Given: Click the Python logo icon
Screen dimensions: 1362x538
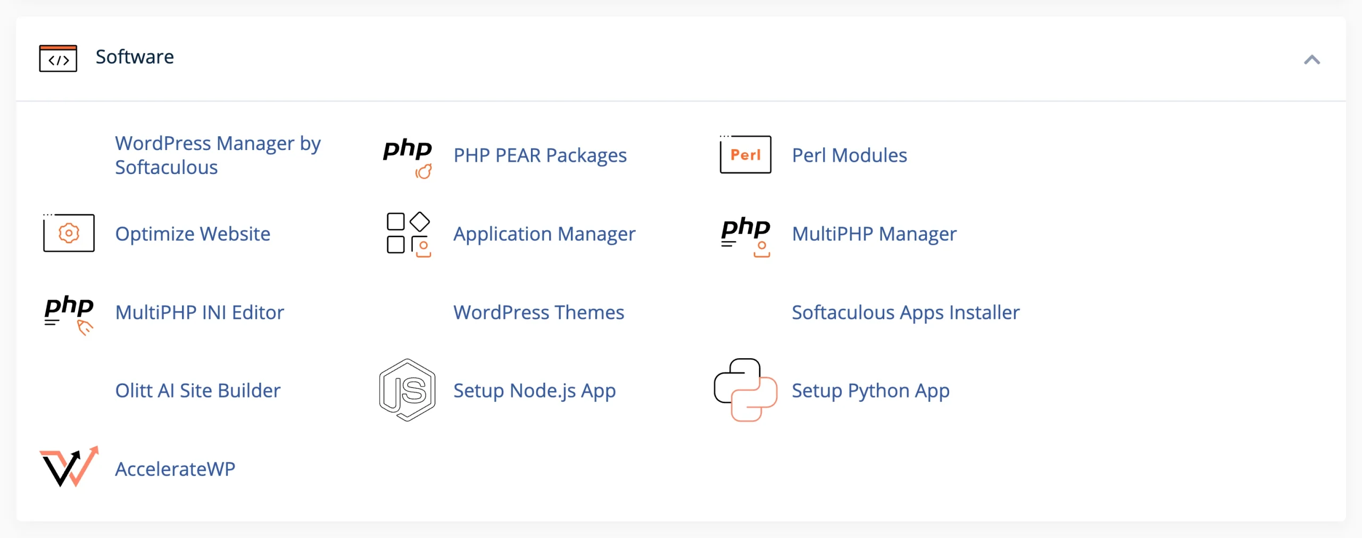Looking at the screenshot, I should point(745,390).
